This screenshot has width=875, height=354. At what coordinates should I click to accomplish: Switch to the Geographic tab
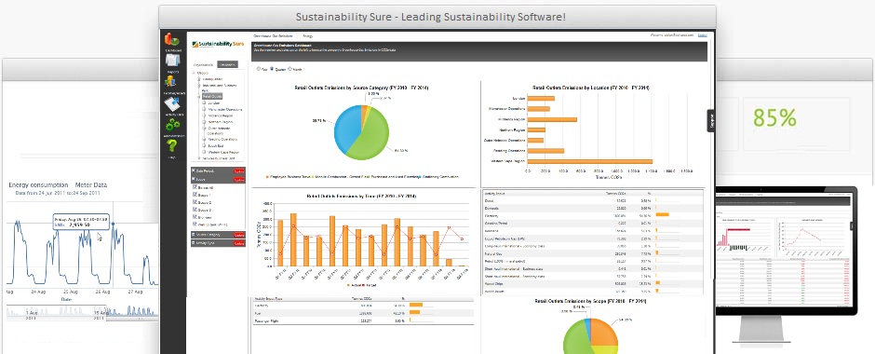click(x=227, y=64)
